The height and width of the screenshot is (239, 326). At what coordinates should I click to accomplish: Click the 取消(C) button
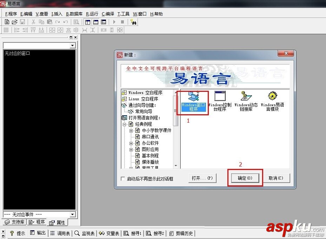(276, 178)
